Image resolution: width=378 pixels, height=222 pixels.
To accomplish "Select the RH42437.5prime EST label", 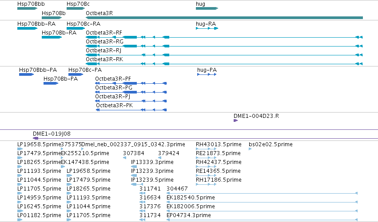I will click(x=219, y=162).
